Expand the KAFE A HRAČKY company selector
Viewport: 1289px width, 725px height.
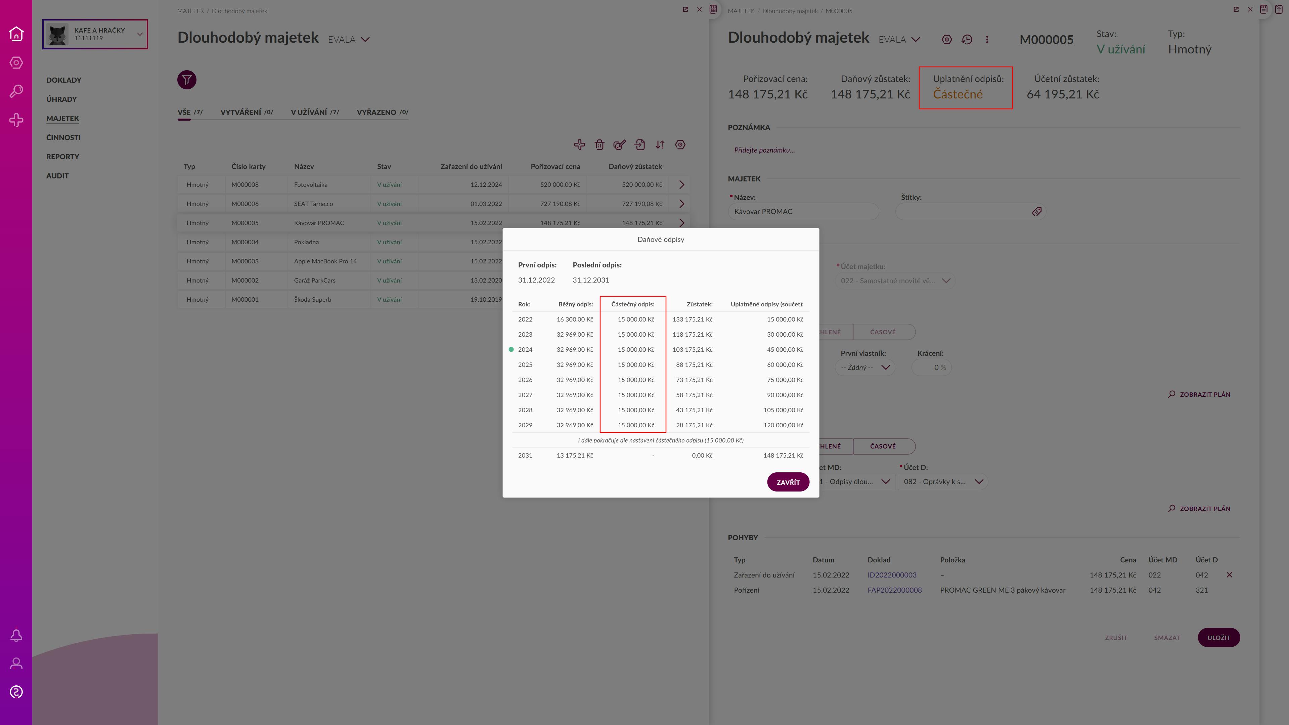140,34
